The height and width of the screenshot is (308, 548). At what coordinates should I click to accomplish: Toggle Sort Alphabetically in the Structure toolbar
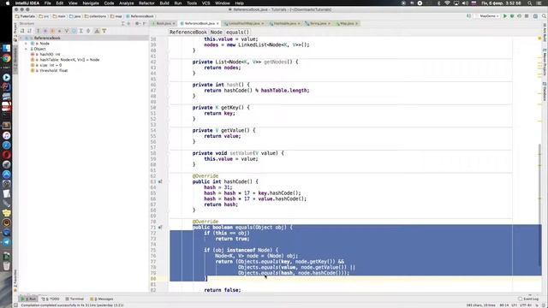[30, 31]
